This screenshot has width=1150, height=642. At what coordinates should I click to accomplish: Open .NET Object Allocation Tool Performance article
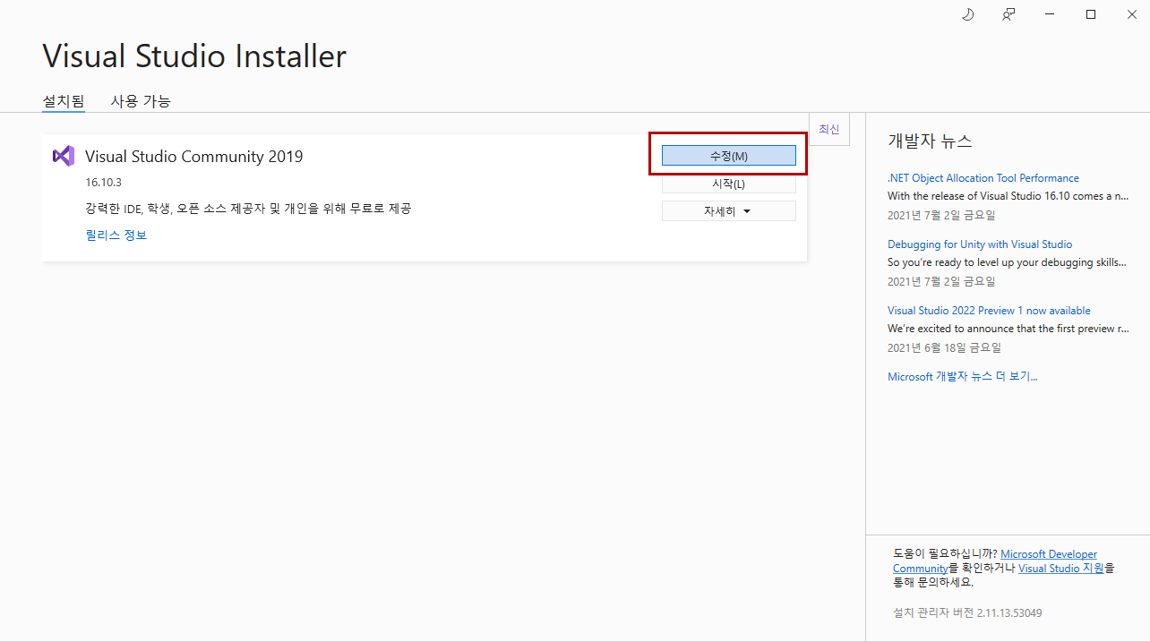point(983,178)
